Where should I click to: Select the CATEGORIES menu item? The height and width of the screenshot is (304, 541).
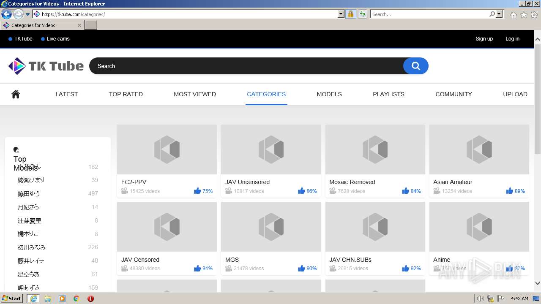(x=266, y=94)
